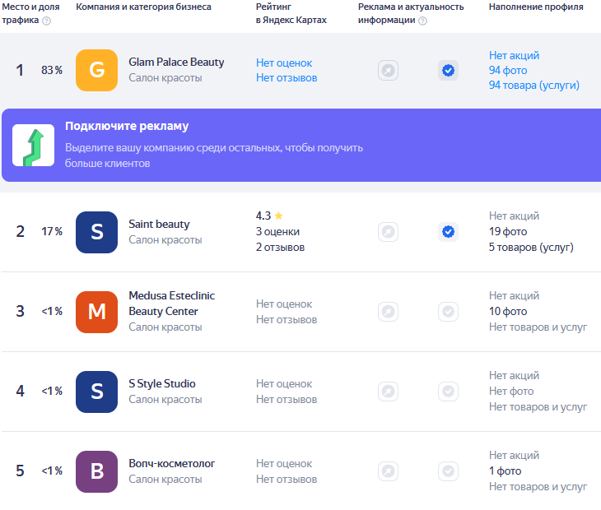Click '3 оценки' in Saint beauty row

point(278,232)
